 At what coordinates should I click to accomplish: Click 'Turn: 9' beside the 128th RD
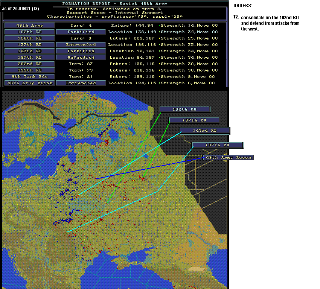tap(81, 38)
